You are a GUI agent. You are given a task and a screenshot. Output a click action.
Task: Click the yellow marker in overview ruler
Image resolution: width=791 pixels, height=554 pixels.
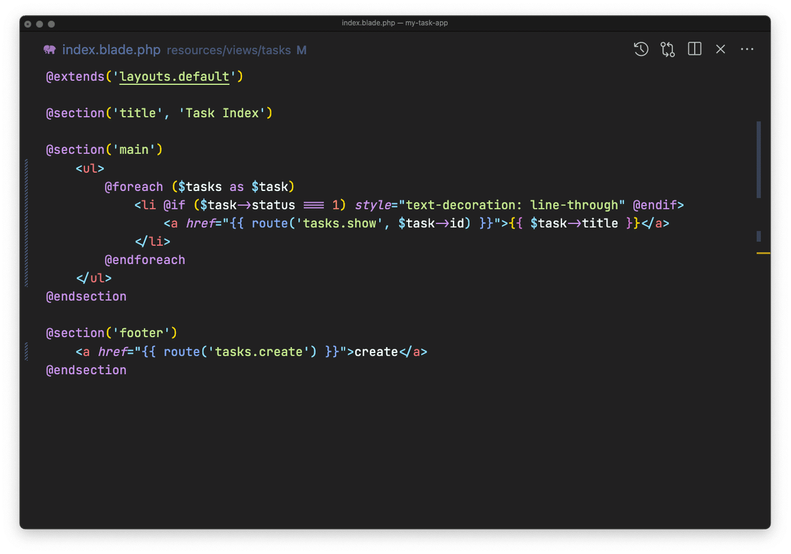pyautogui.click(x=763, y=253)
